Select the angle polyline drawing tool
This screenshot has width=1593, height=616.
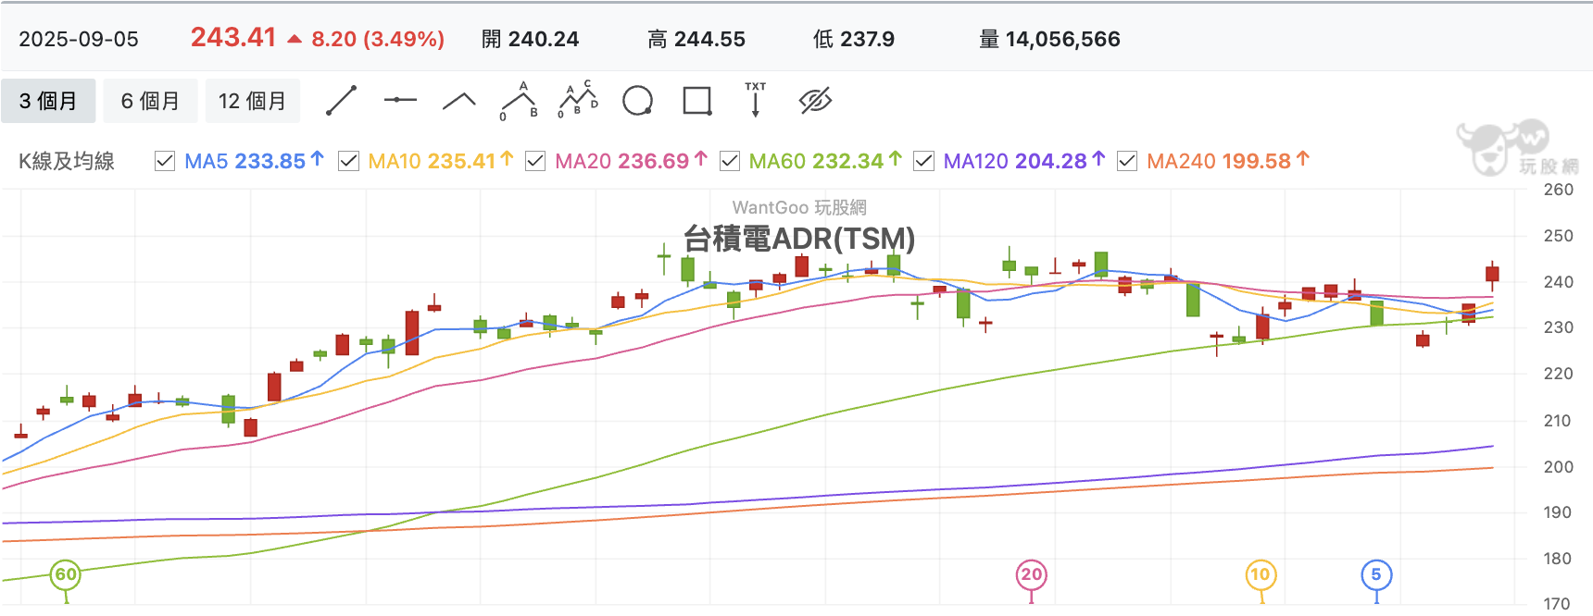459,101
